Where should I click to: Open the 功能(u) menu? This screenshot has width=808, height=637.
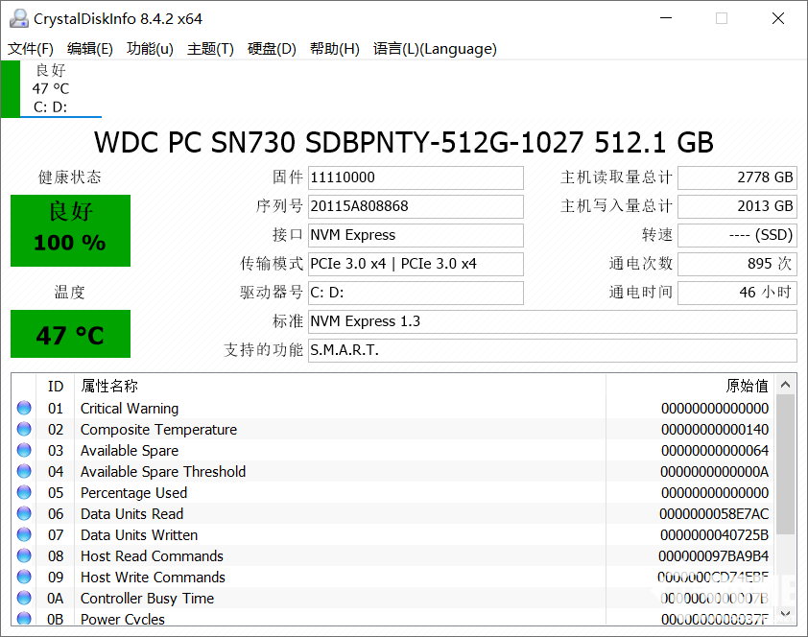(150, 49)
